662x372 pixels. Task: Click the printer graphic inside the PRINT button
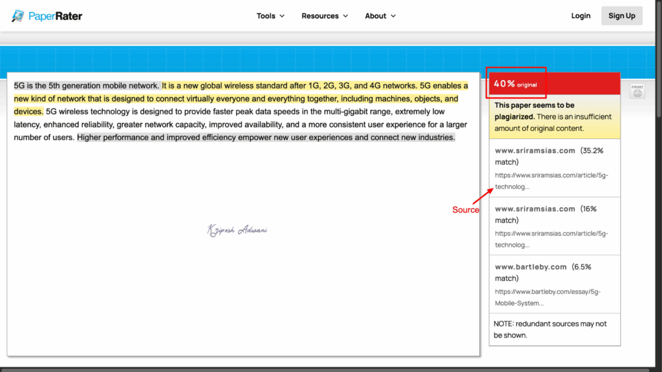[636, 93]
